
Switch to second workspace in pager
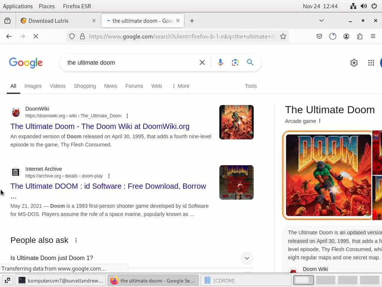[x=325, y=280]
